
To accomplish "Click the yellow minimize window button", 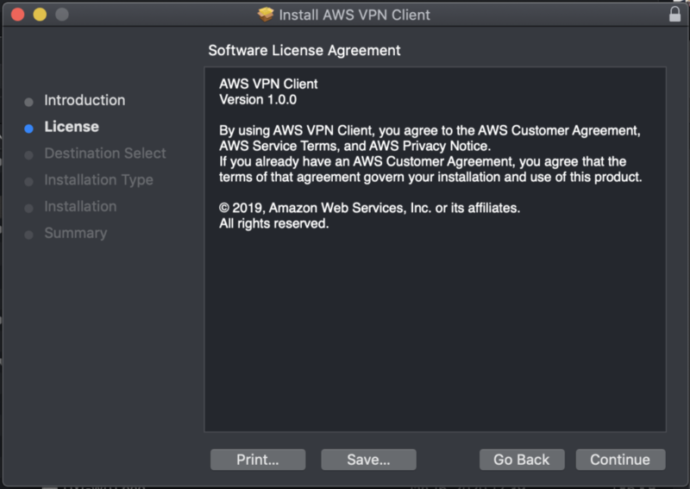I will pyautogui.click(x=40, y=15).
